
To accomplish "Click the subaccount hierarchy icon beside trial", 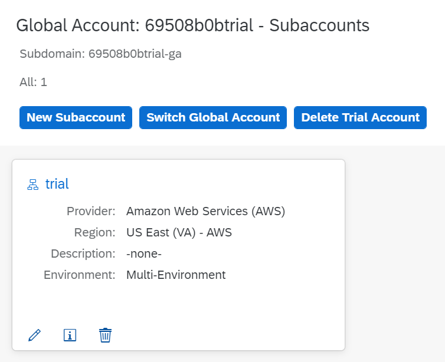I will point(33,185).
